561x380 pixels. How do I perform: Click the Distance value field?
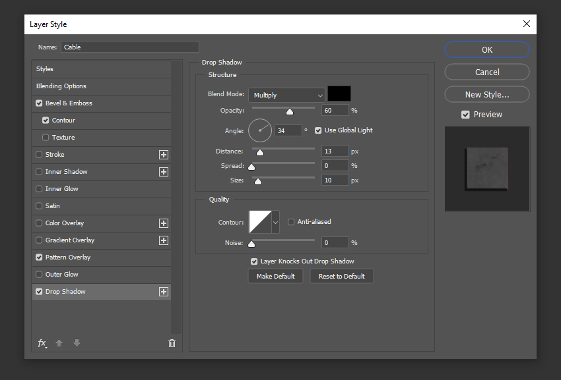[335, 151]
